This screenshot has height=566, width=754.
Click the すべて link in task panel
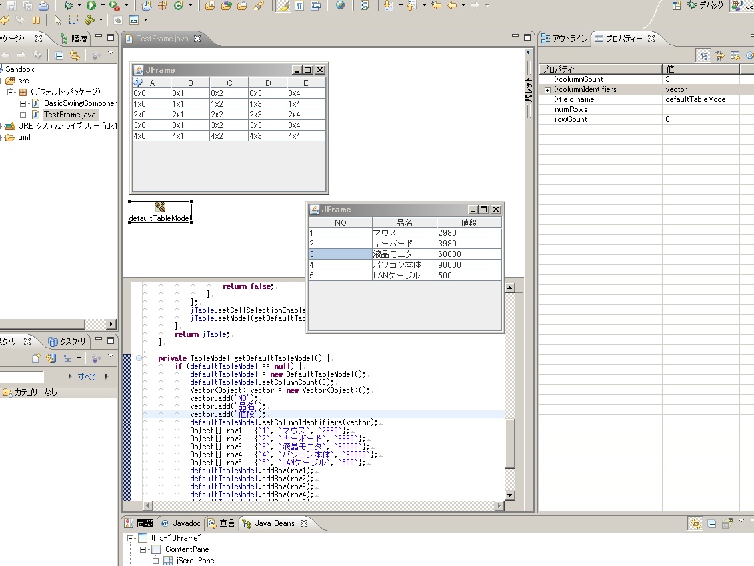pyautogui.click(x=87, y=377)
